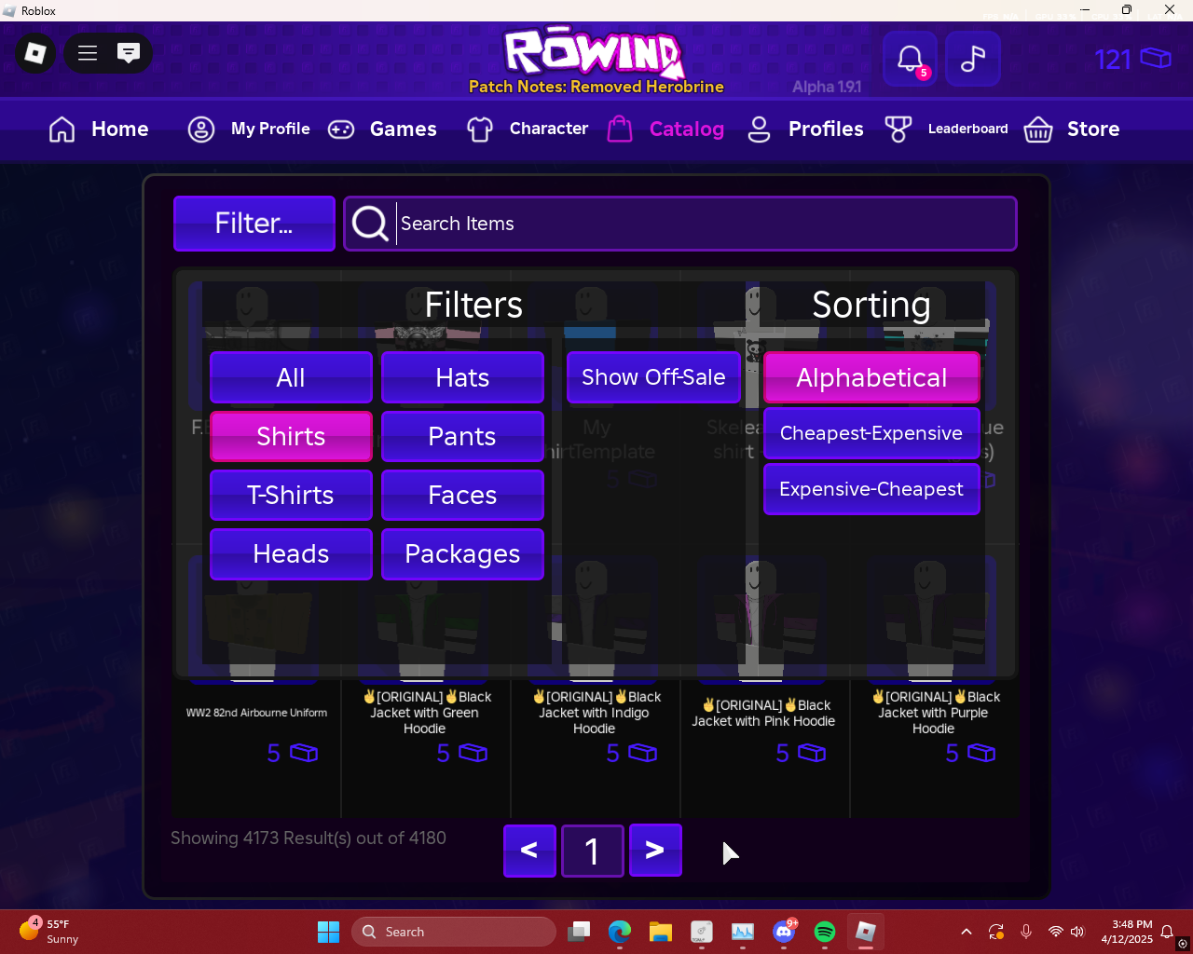
Task: Collapse the Filter... panel
Action: 254,224
